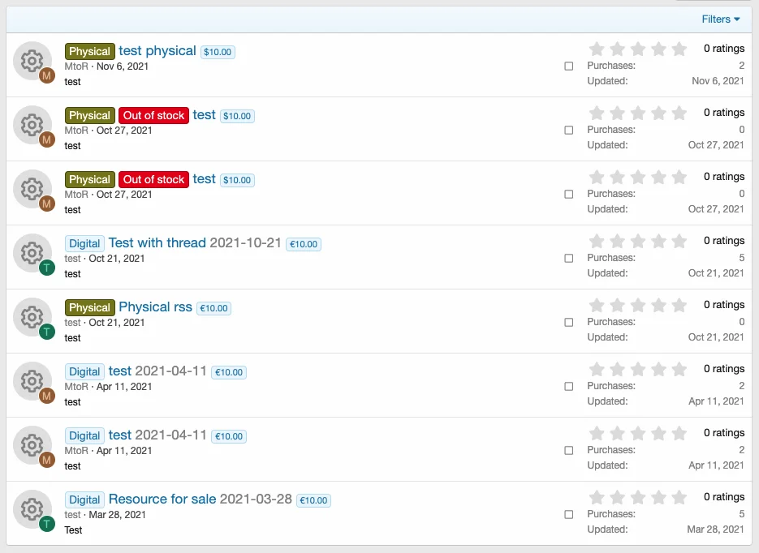Click third rating star for Resource for sale
Viewport: 759px width, 553px height.
pos(638,498)
